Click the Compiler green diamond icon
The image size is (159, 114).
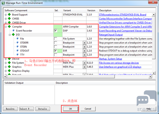[9, 27]
